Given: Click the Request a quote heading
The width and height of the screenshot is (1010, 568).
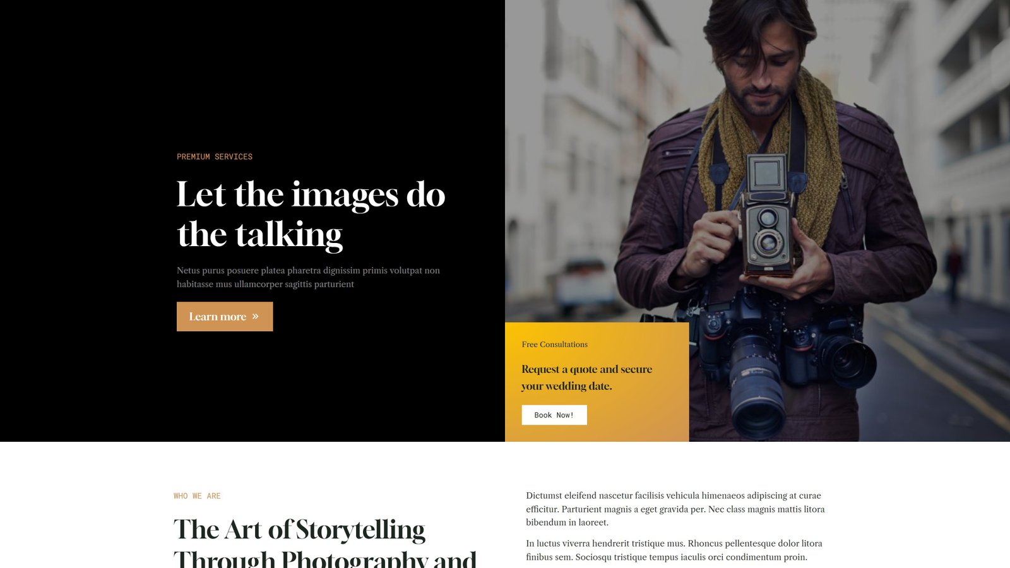Looking at the screenshot, I should (x=587, y=377).
